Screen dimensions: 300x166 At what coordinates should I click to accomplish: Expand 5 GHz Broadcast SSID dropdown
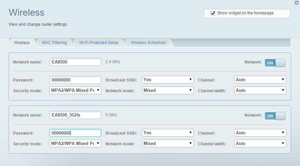pyautogui.click(x=168, y=133)
